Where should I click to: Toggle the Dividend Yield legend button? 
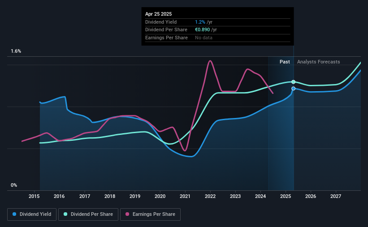click(32, 214)
